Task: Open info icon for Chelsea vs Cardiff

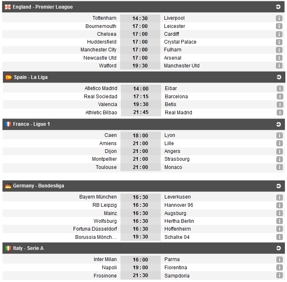Action: [x=279, y=34]
